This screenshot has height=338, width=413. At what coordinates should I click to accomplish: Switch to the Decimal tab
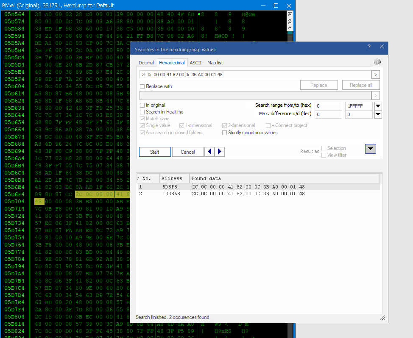(147, 63)
